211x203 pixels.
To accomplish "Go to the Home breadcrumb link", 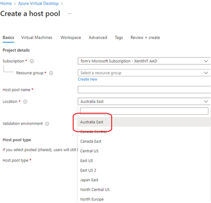I will pyautogui.click(x=6, y=4).
